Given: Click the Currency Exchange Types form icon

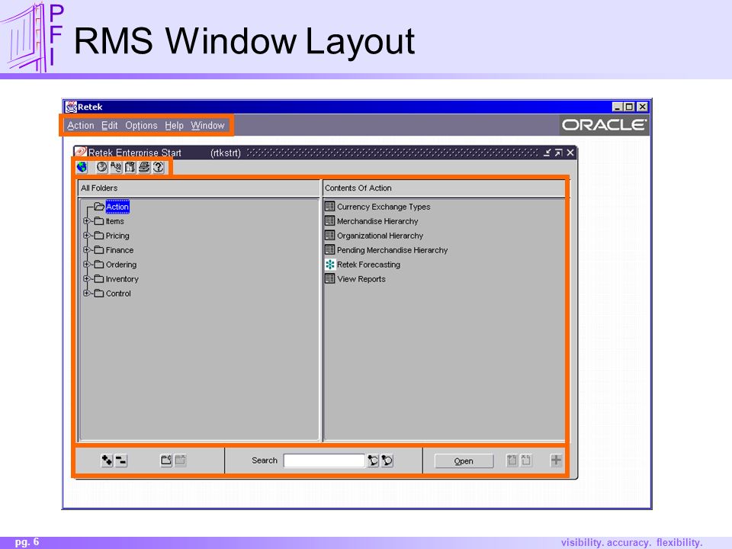Looking at the screenshot, I should tap(330, 207).
